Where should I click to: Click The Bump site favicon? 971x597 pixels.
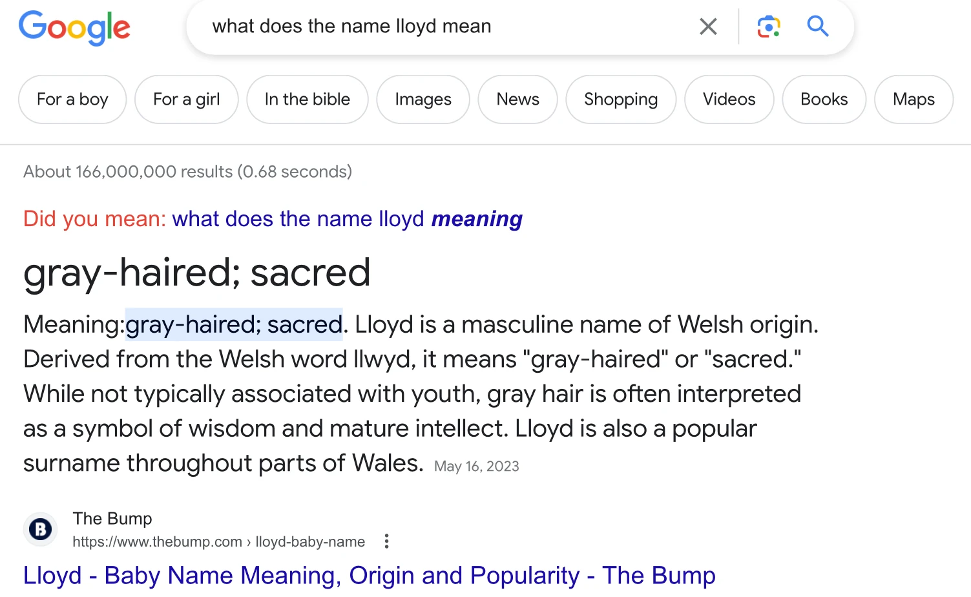pos(40,530)
